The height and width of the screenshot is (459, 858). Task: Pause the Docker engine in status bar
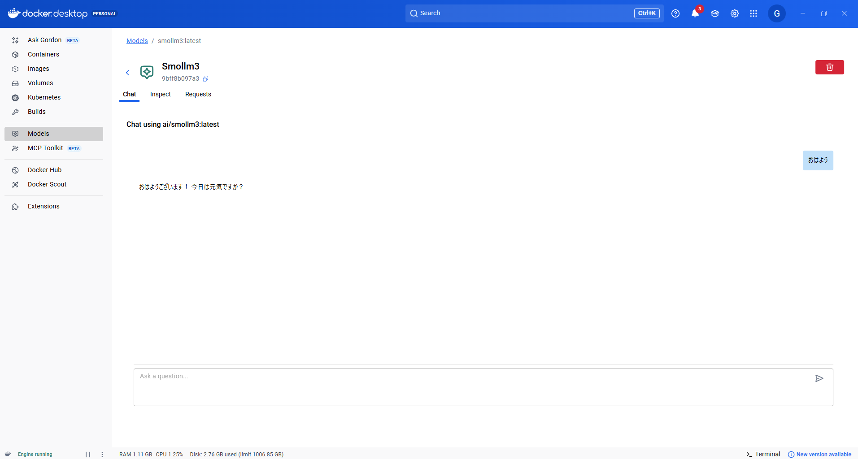pos(88,454)
